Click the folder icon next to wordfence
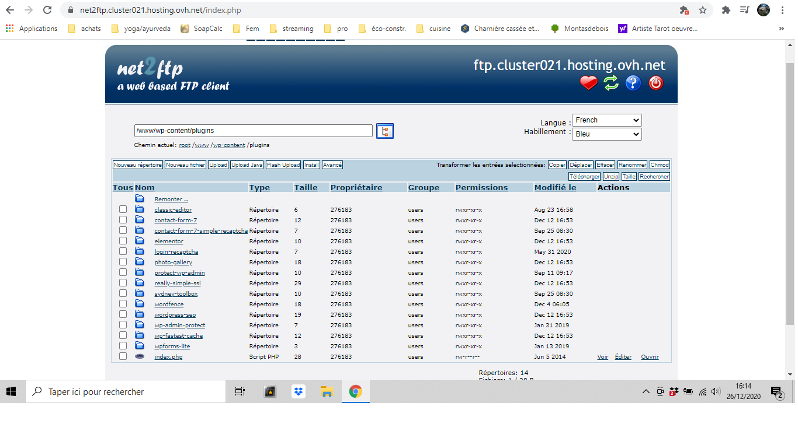This screenshot has width=798, height=448. click(140, 304)
